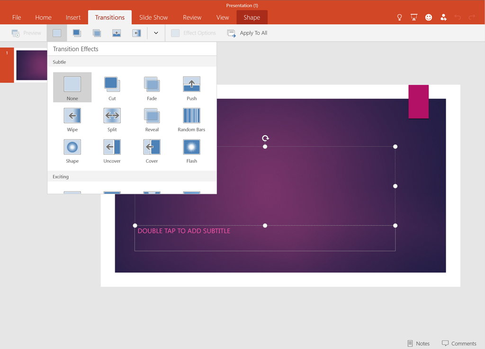Apply the Flash transition
This screenshot has height=349, width=485.
(191, 150)
